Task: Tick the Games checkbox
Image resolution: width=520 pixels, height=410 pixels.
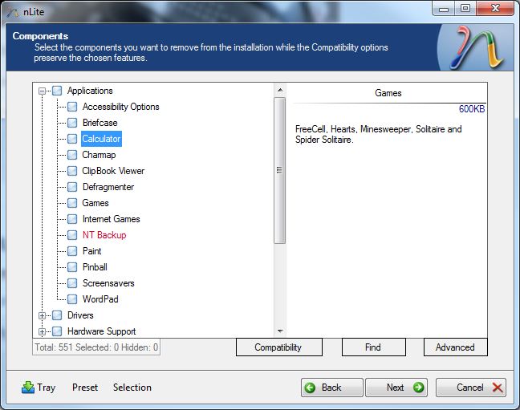Action: pos(72,203)
